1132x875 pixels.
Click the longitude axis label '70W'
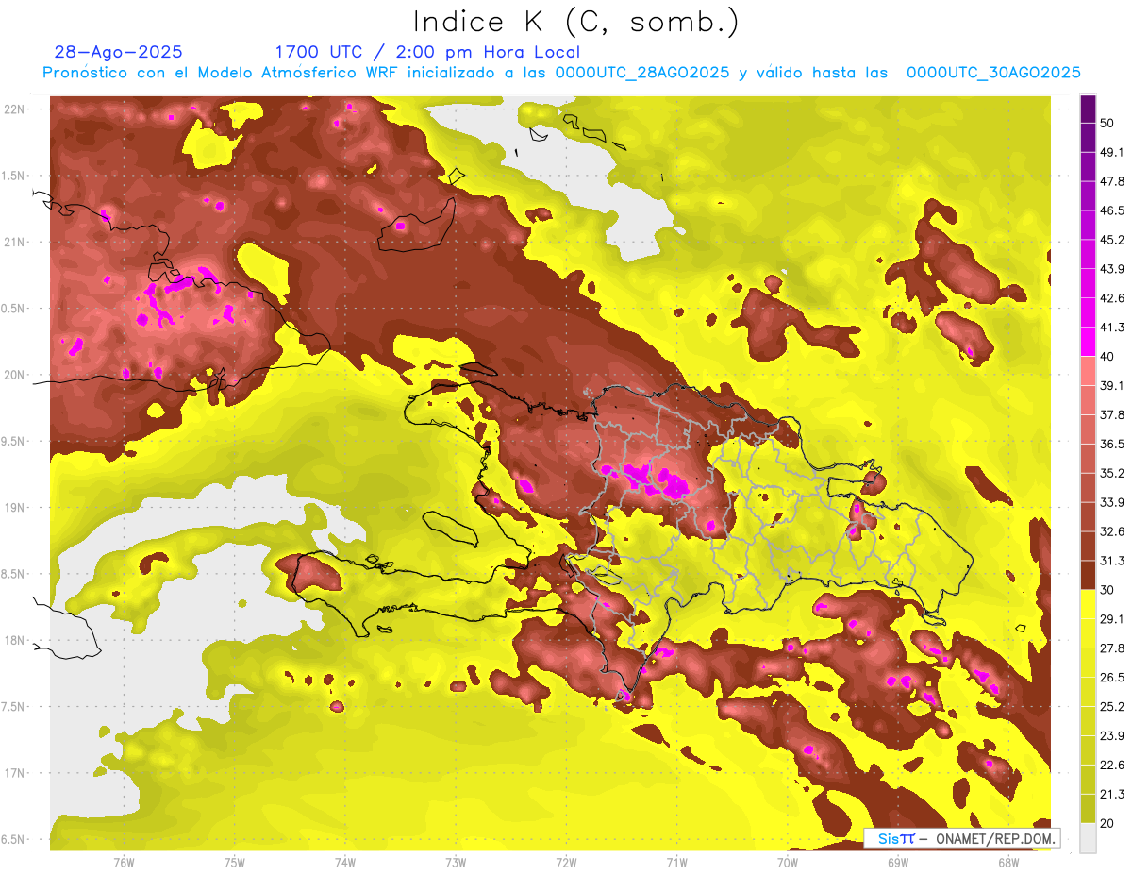pyautogui.click(x=787, y=863)
